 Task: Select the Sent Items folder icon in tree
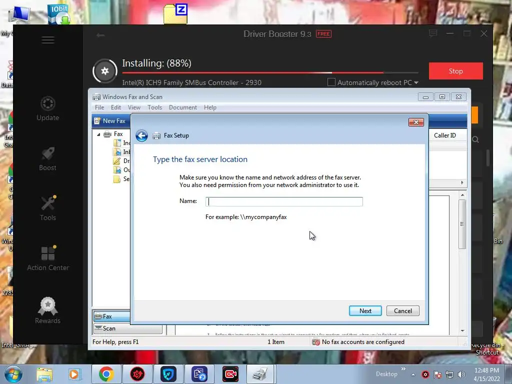click(x=117, y=179)
